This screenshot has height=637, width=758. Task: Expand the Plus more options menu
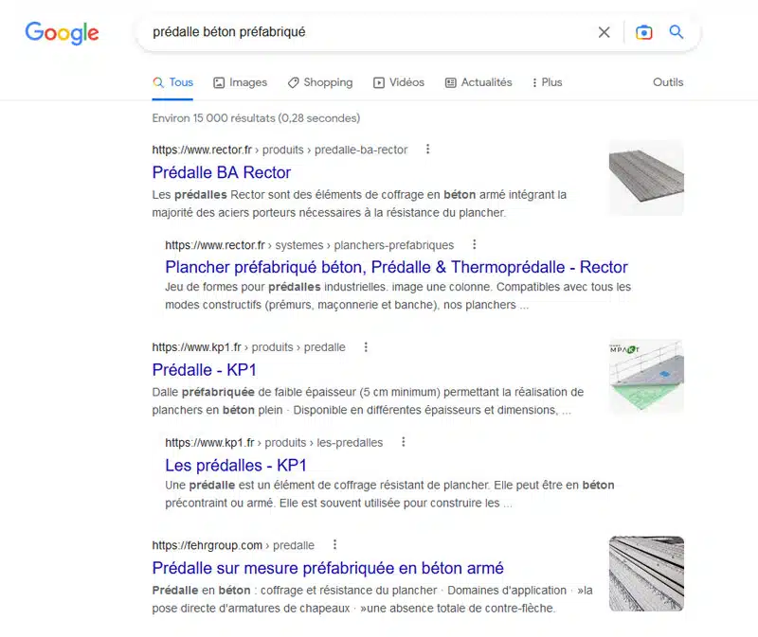547,82
